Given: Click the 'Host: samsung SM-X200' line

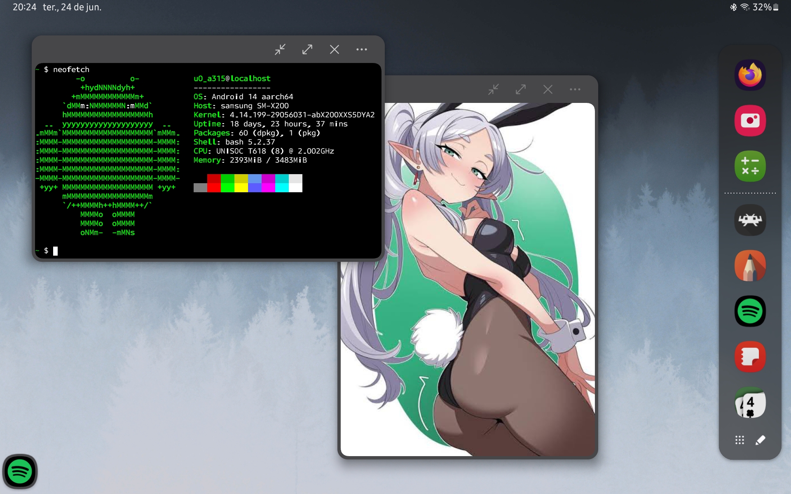Looking at the screenshot, I should click(x=241, y=105).
